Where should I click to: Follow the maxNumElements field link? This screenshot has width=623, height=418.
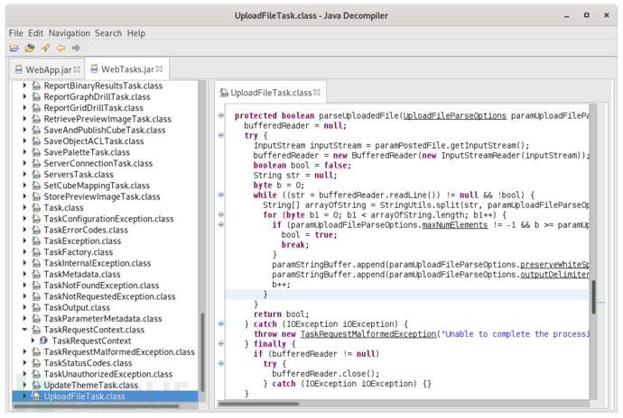coord(454,225)
